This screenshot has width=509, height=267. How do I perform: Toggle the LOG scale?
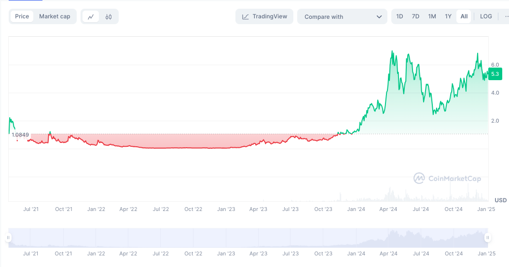486,16
